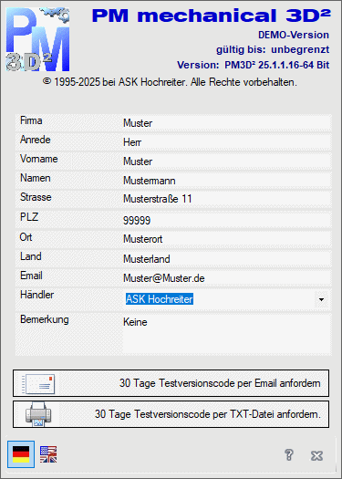Click the Anrede label
342x479 pixels.
coord(36,140)
